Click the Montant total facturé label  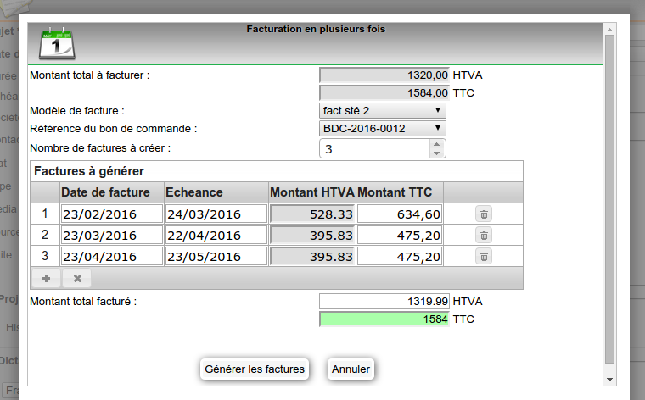tap(83, 302)
